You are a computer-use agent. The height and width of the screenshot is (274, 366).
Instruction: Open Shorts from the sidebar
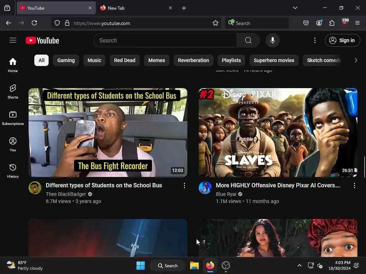13,92
